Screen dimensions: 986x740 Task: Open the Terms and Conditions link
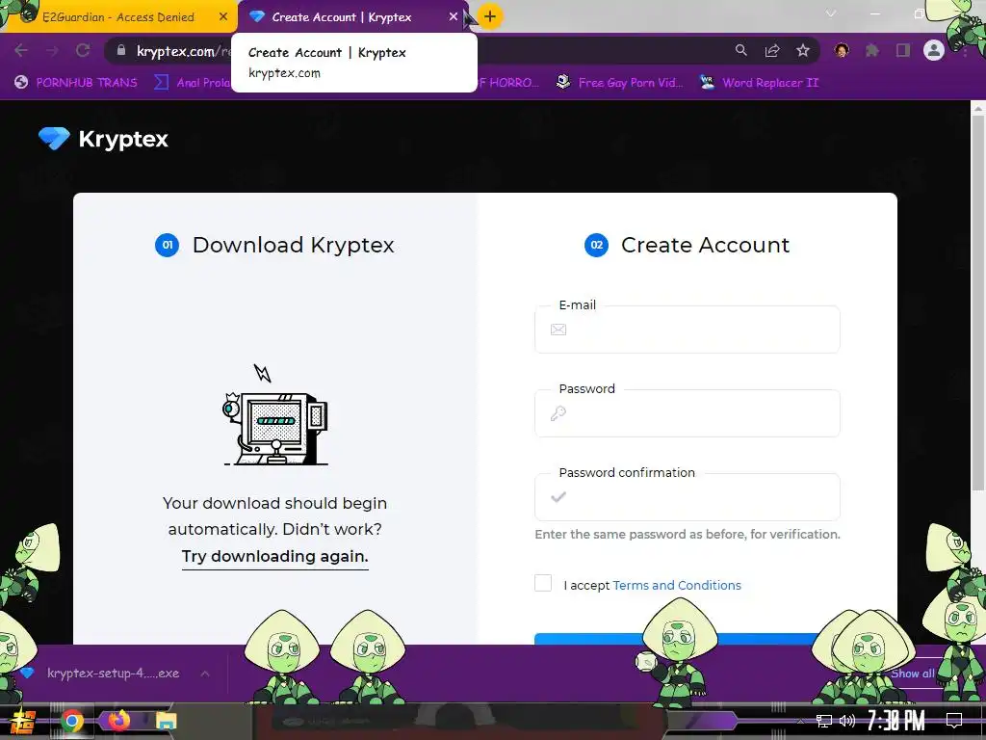point(677,585)
